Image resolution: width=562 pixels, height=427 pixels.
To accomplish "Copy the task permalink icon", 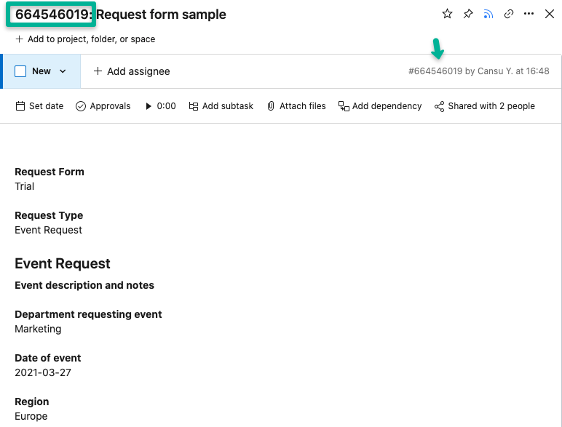I will point(509,14).
